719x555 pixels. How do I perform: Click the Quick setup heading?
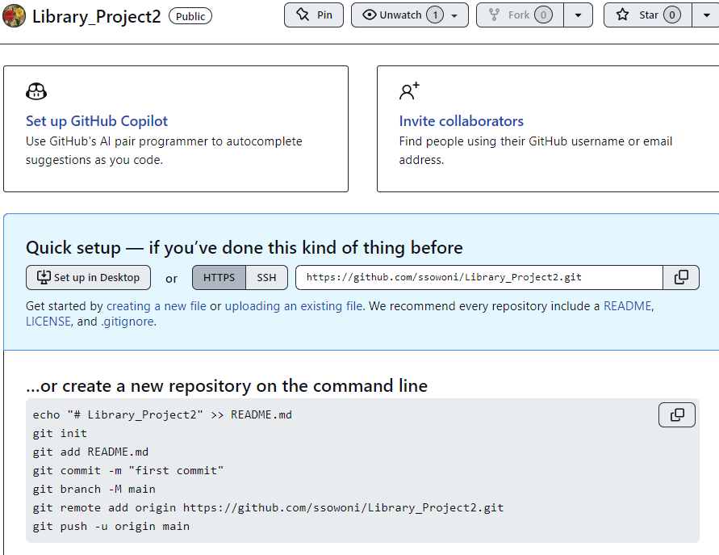pyautogui.click(x=244, y=247)
